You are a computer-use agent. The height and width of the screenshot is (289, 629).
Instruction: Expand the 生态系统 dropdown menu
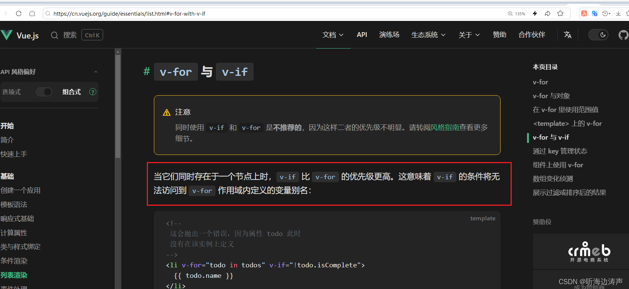(428, 35)
